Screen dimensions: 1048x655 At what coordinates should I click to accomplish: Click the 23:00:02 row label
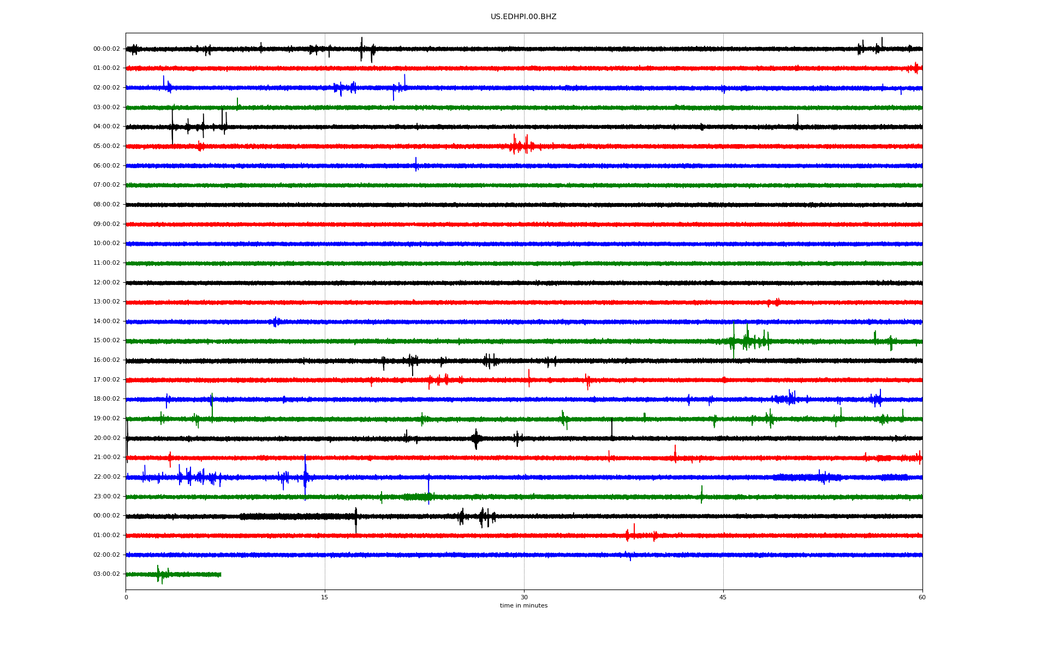tap(106, 497)
